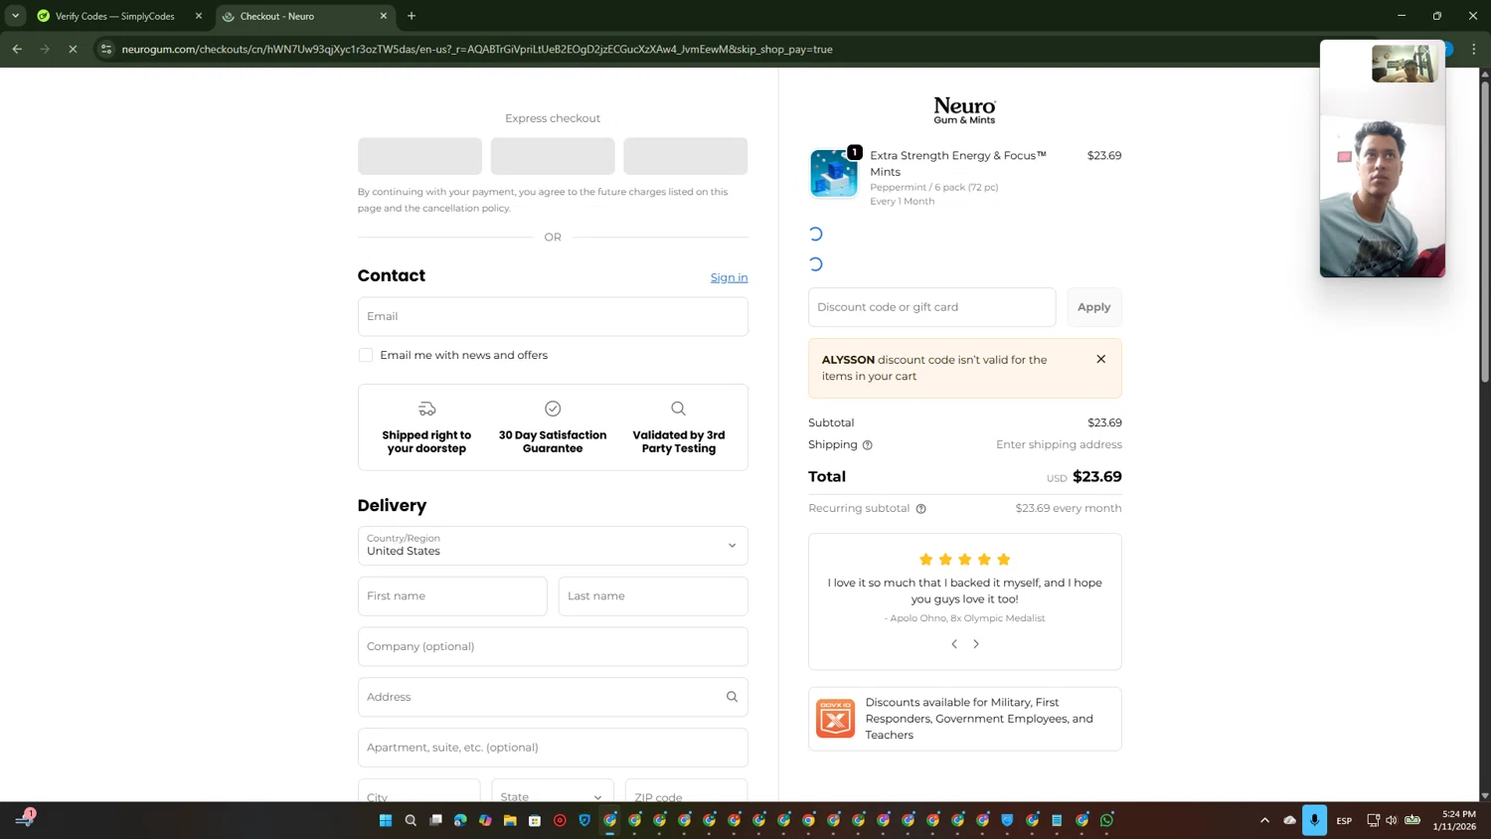Apply the discount code

point(1093,307)
